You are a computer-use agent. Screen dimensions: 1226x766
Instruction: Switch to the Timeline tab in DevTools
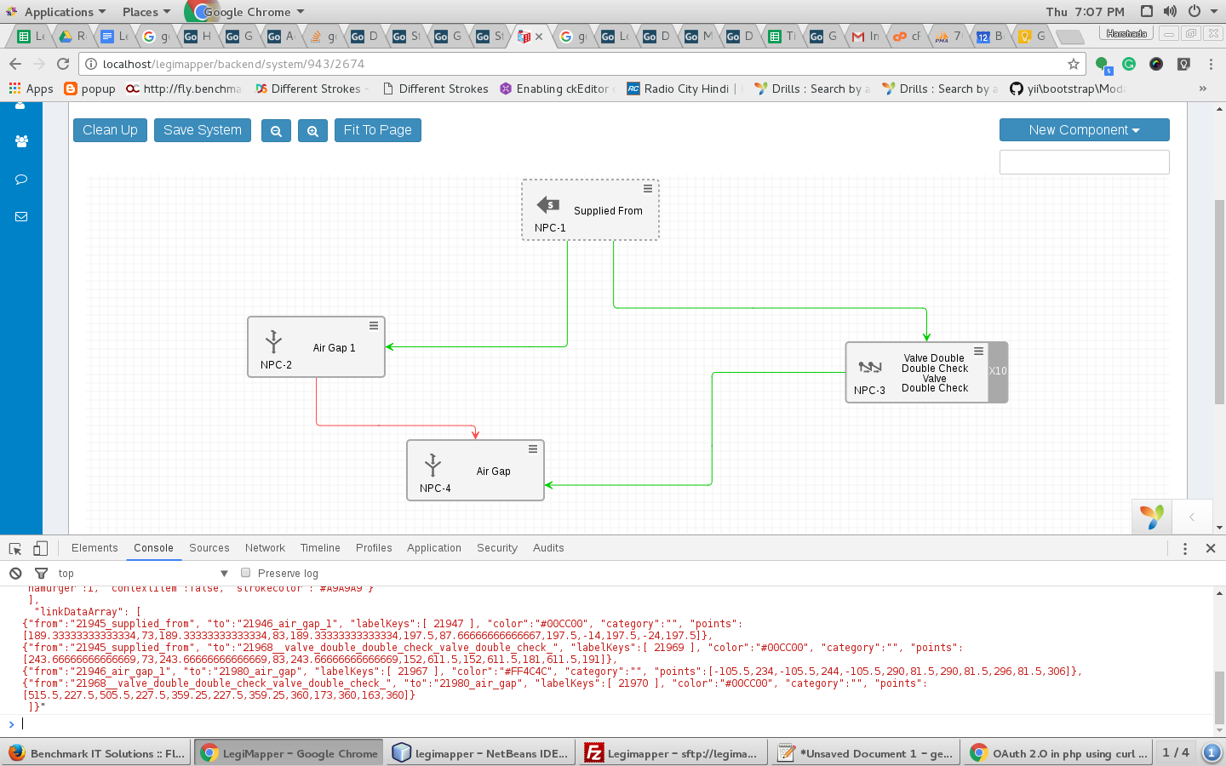(320, 548)
